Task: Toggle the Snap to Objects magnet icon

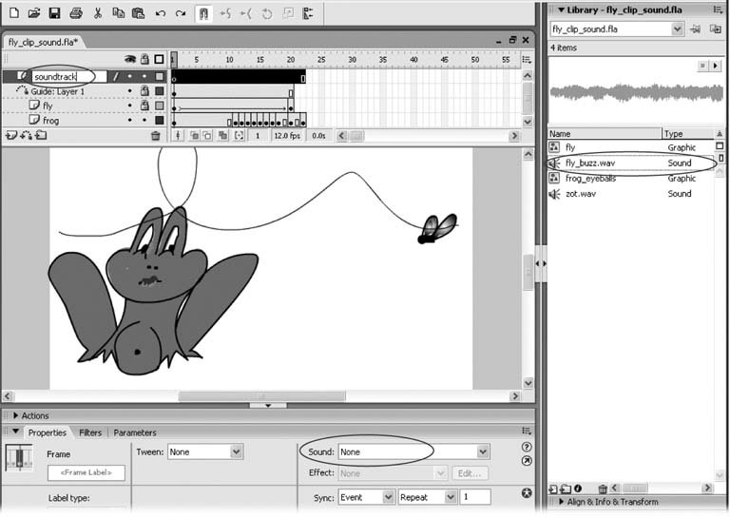Action: (202, 13)
